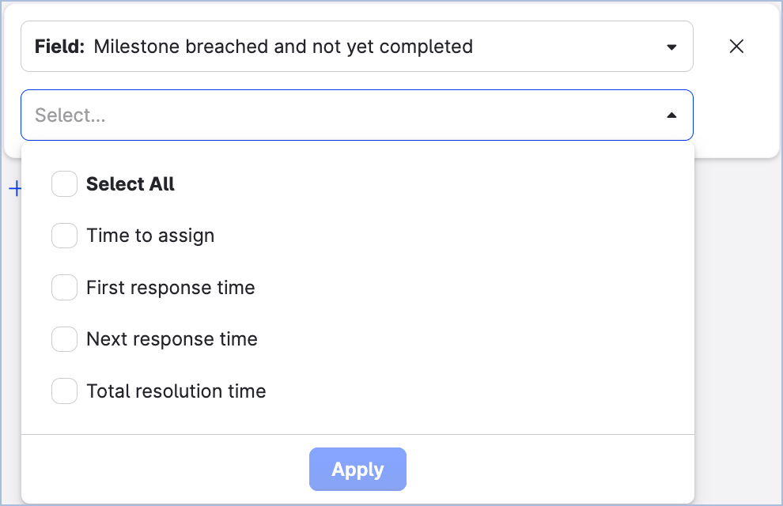This screenshot has width=783, height=506.
Task: Click the bold Field: label
Action: point(59,47)
